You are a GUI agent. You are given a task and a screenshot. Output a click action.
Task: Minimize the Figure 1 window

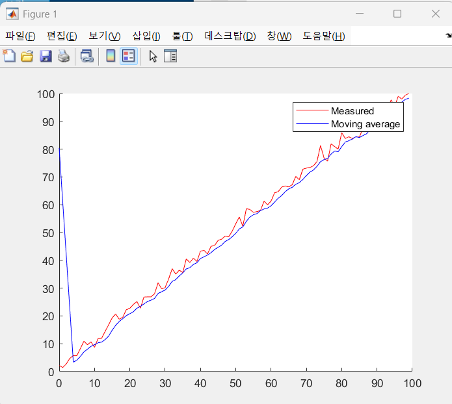tap(360, 14)
